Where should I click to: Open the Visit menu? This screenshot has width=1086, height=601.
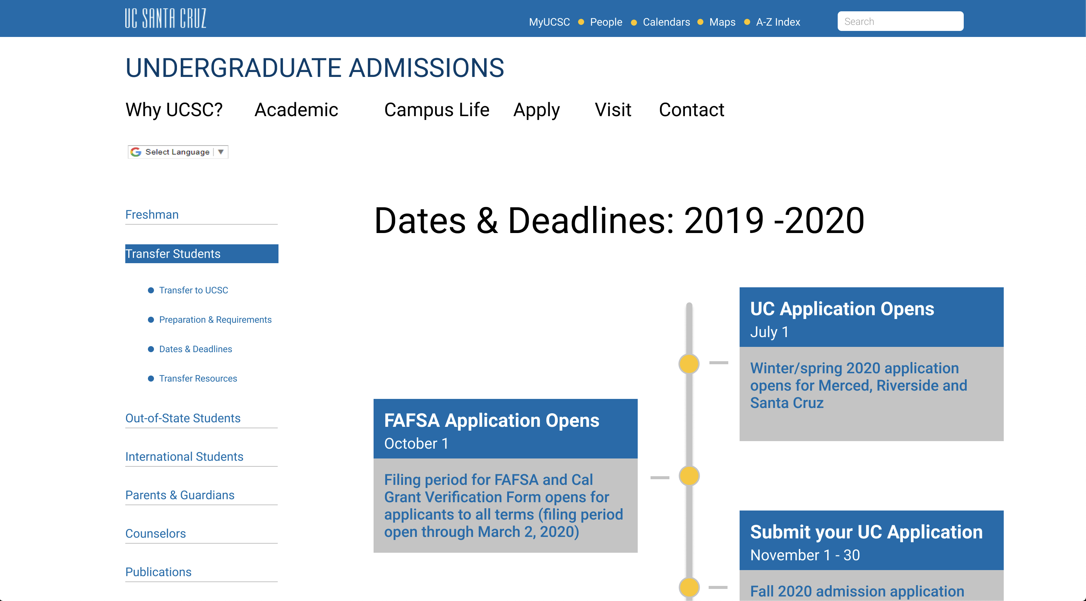coord(613,110)
